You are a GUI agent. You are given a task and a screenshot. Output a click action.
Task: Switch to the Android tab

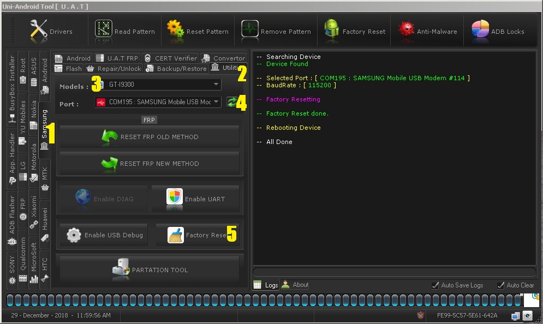(73, 58)
